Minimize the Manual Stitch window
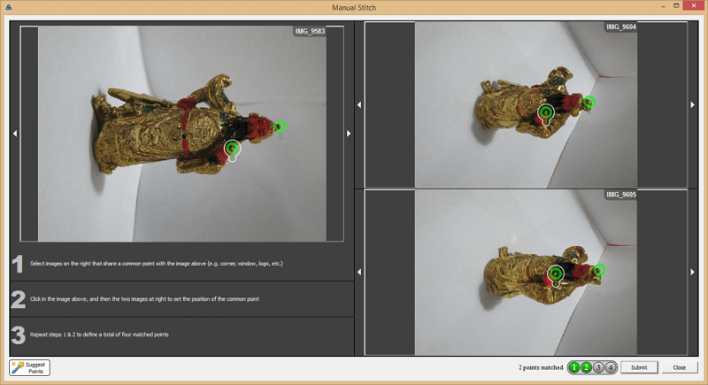 (x=663, y=6)
